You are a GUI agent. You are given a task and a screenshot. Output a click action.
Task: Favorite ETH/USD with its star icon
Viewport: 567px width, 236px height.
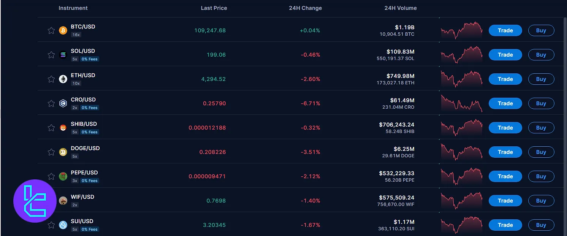[x=51, y=79]
